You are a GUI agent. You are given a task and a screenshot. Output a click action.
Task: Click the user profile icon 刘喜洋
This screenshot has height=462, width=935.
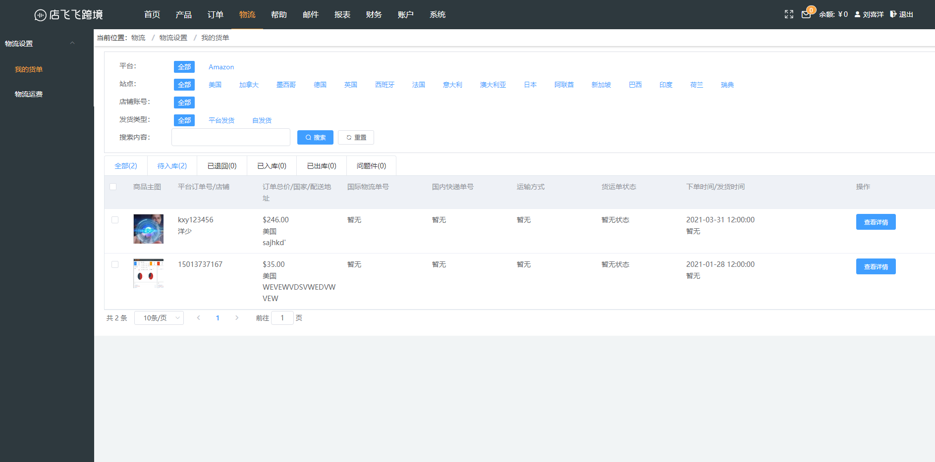coord(857,14)
